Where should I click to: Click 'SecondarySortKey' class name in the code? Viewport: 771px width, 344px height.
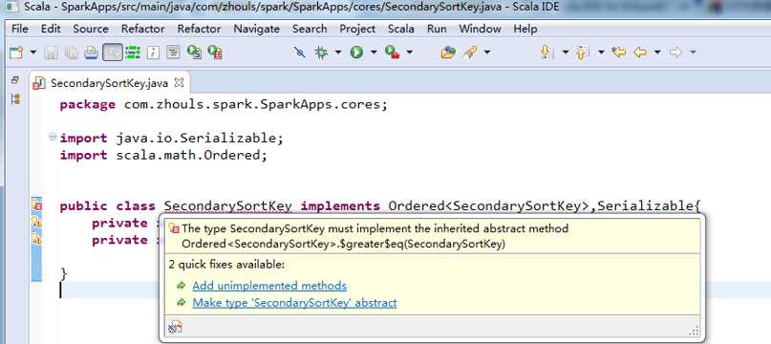227,205
